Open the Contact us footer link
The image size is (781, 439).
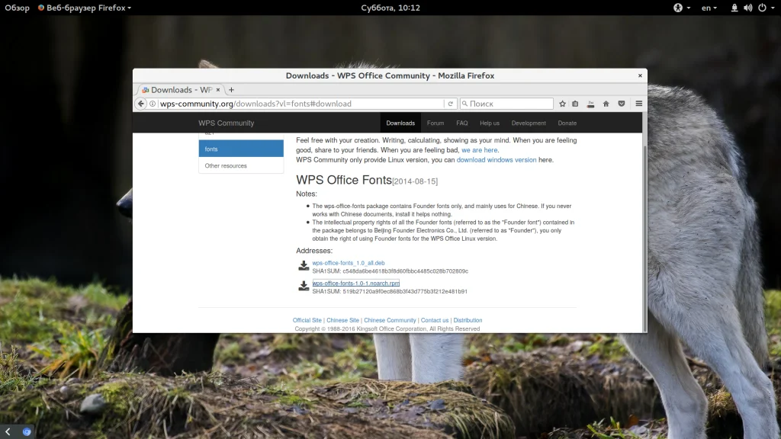pos(434,320)
